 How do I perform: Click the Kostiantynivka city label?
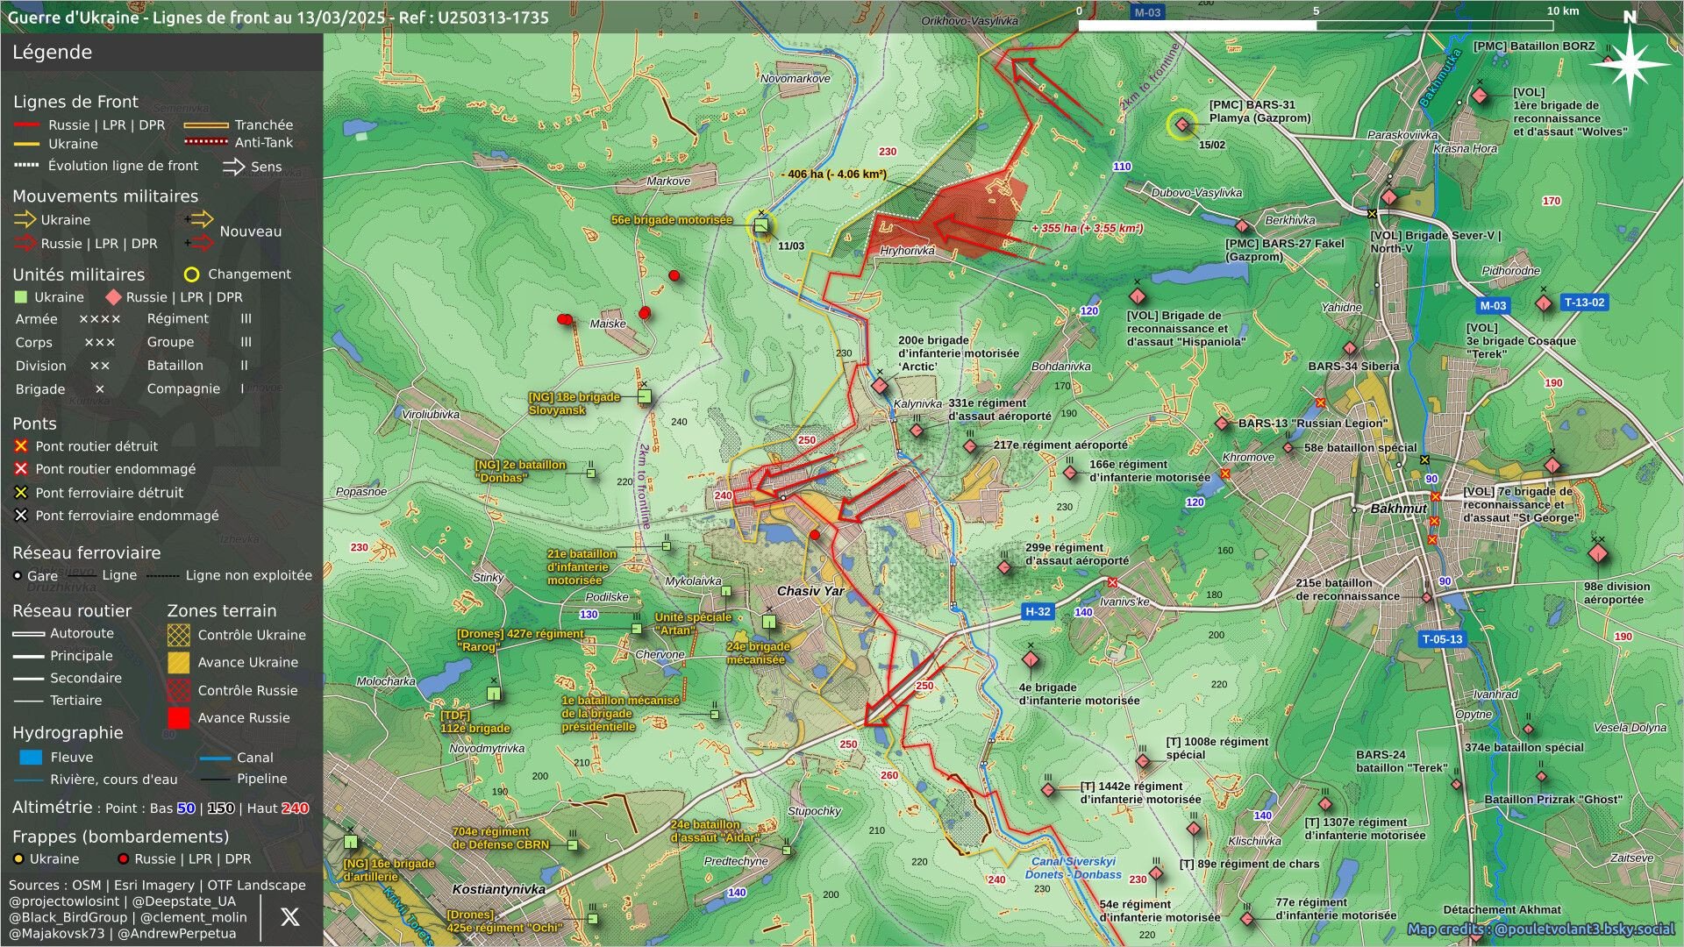(x=499, y=889)
